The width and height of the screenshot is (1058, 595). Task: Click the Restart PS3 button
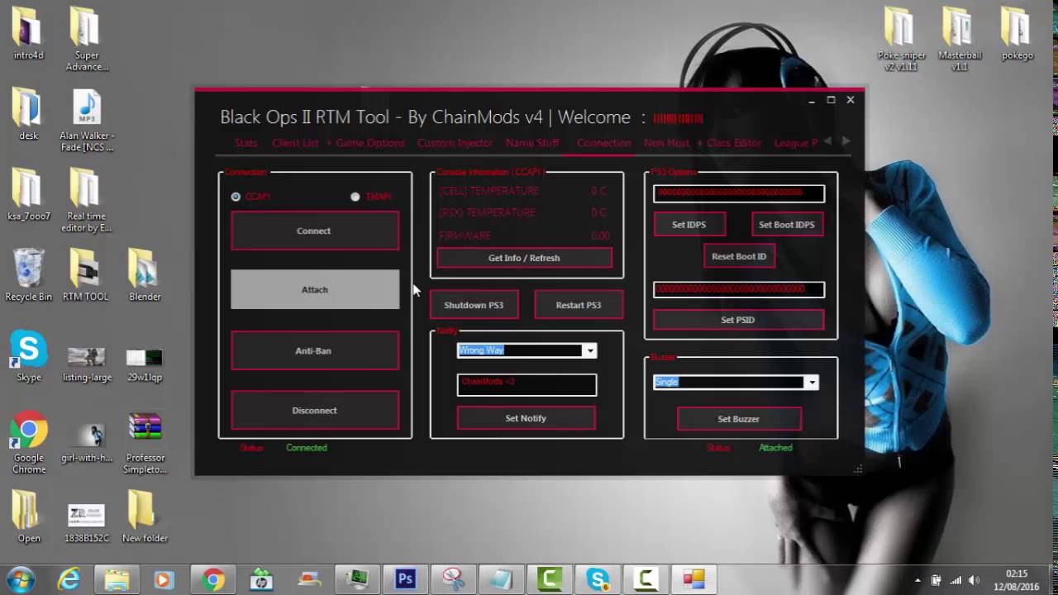(x=579, y=305)
